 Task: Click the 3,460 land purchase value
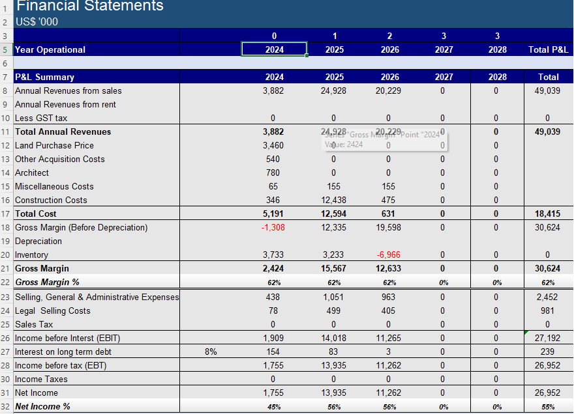click(x=273, y=145)
